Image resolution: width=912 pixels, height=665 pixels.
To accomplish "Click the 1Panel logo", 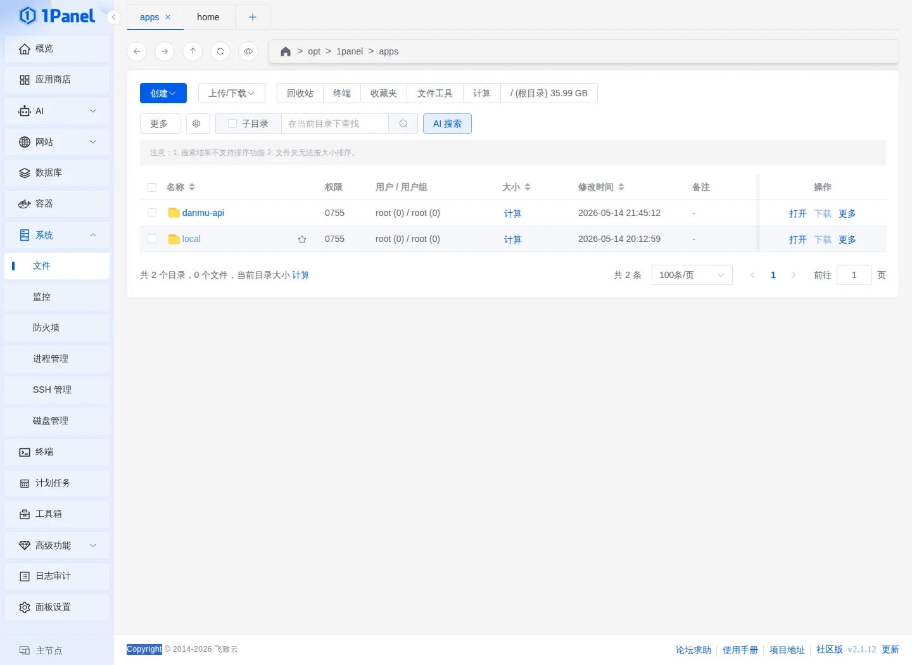I will 57,16.
